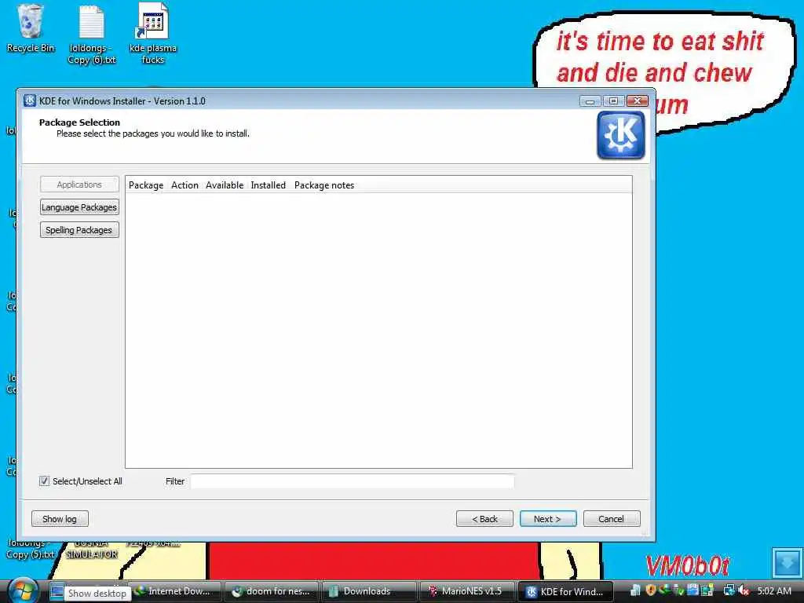
Task: Click the muted volume tray icon
Action: [744, 590]
